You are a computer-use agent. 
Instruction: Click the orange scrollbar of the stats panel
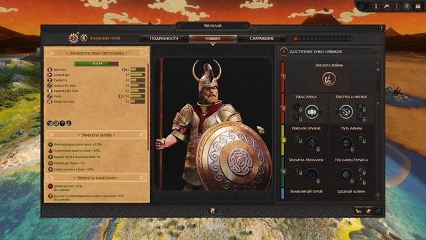point(148,107)
